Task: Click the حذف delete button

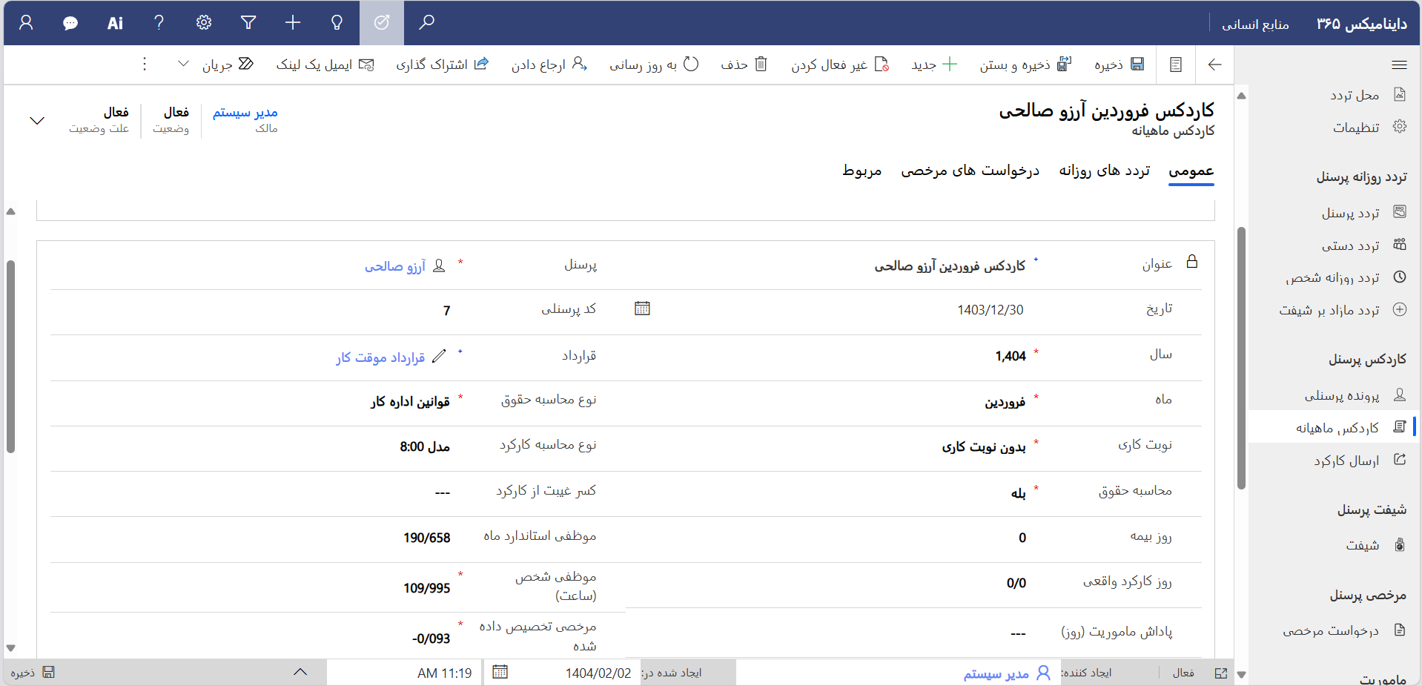Action: [744, 65]
